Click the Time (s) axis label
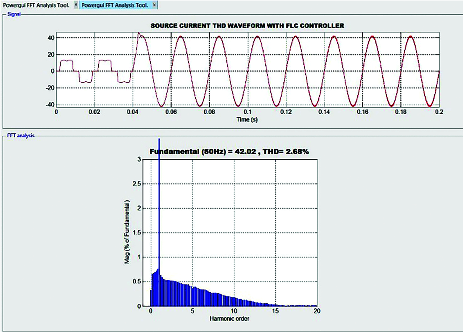The width and height of the screenshot is (464, 333). [x=247, y=120]
